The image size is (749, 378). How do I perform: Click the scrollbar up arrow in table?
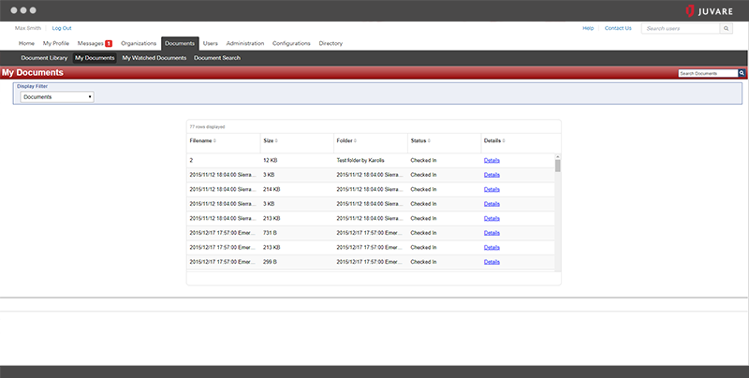557,156
